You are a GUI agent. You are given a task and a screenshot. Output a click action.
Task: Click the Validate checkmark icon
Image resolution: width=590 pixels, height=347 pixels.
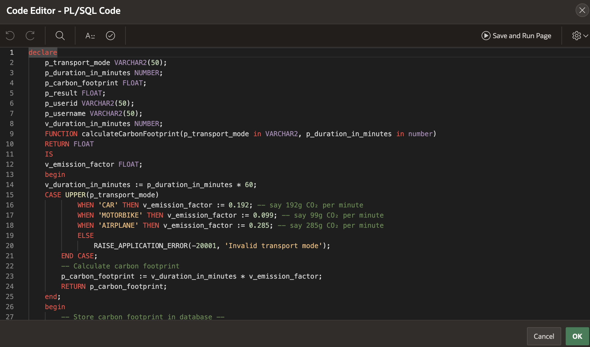[x=110, y=36]
